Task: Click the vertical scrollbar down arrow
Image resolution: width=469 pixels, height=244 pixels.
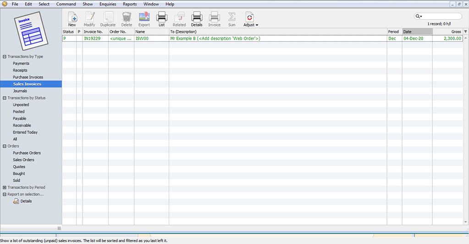Action: [x=466, y=222]
